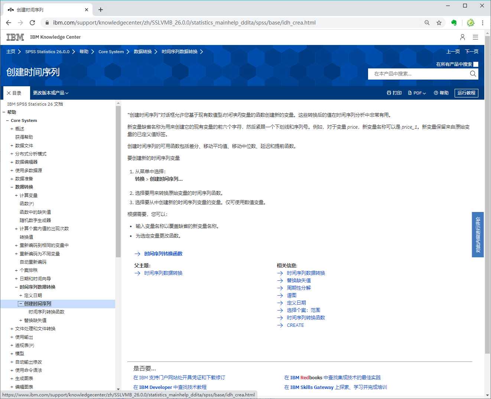Open the 选择个案：范围 related link
491x399 pixels.
[303, 310]
